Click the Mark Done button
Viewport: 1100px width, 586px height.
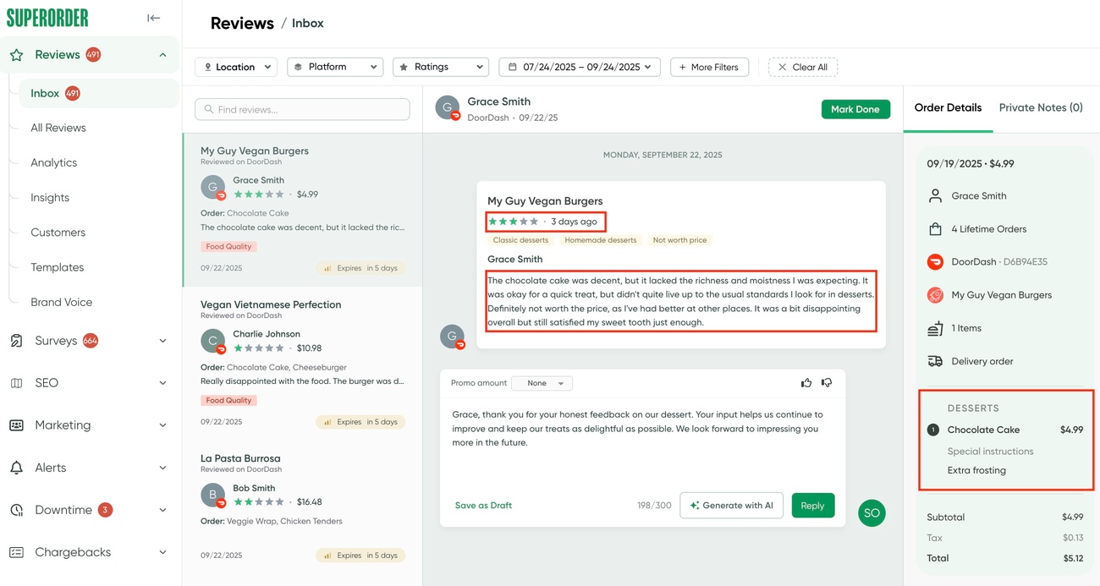pos(855,109)
